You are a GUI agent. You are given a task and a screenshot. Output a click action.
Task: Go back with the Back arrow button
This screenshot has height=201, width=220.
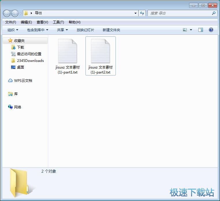click(7, 13)
